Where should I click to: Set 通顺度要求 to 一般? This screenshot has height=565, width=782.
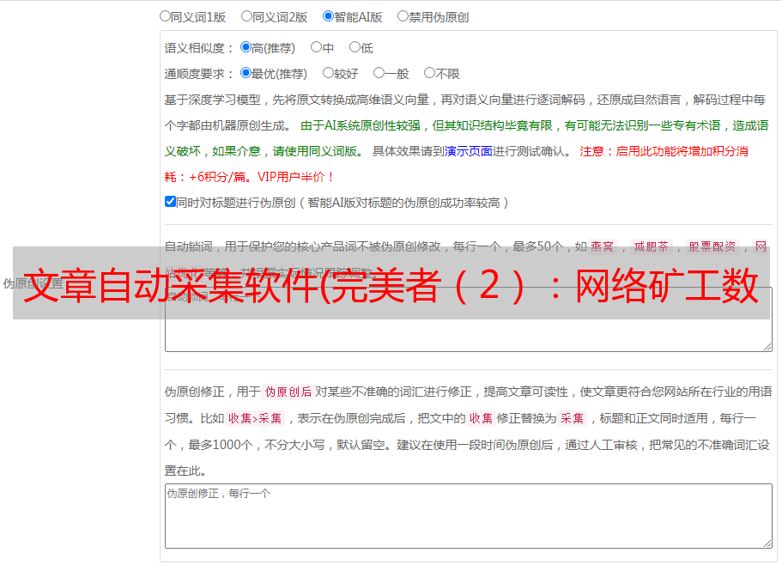point(379,73)
